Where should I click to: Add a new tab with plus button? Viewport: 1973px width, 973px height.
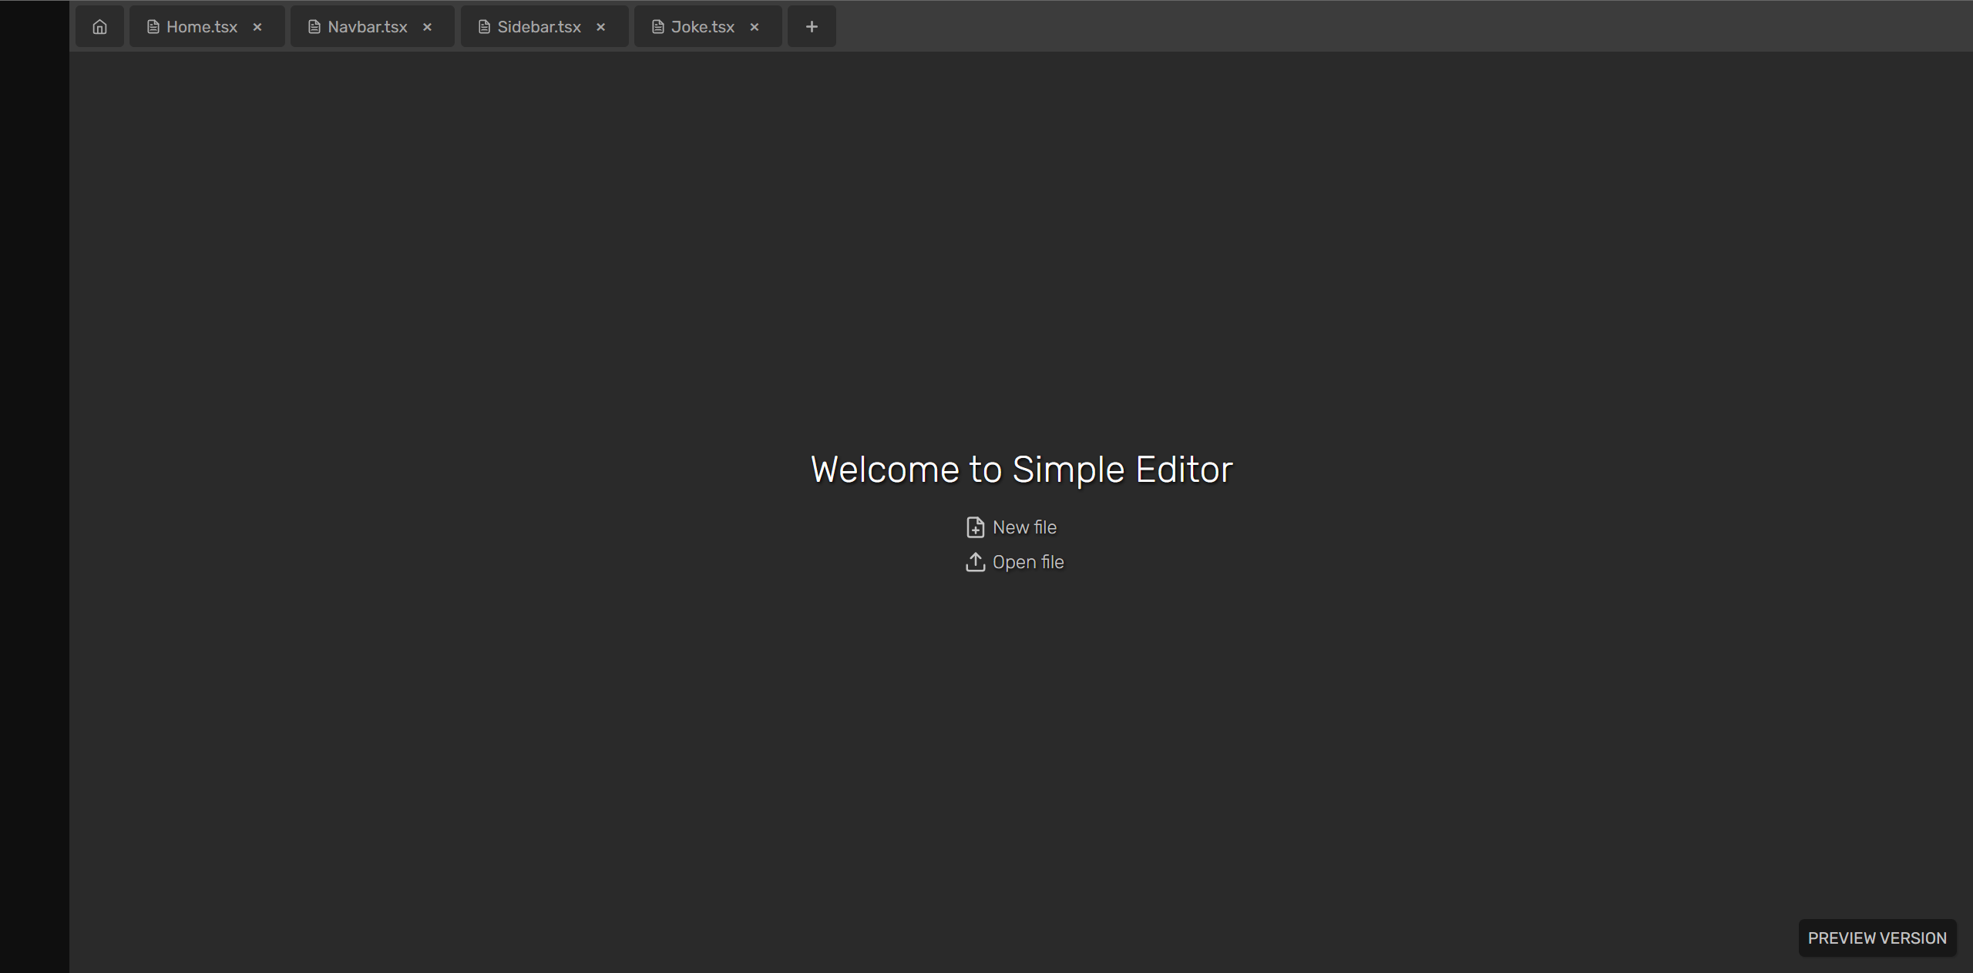pyautogui.click(x=812, y=27)
